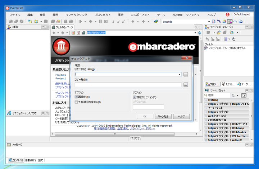259x169 pixels.
Task: Click the disabled Run arrow icon in main toolbar
Action: pyautogui.click(x=80, y=22)
